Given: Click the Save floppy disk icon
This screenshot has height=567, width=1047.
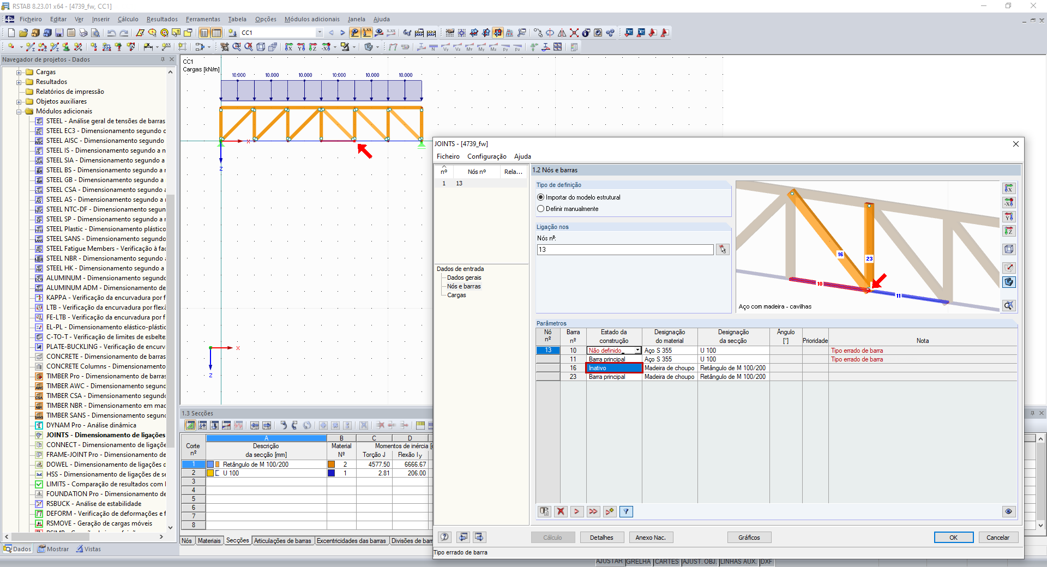Looking at the screenshot, I should (x=59, y=33).
